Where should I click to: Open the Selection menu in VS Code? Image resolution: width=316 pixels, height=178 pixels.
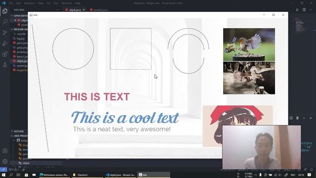pyautogui.click(x=29, y=3)
